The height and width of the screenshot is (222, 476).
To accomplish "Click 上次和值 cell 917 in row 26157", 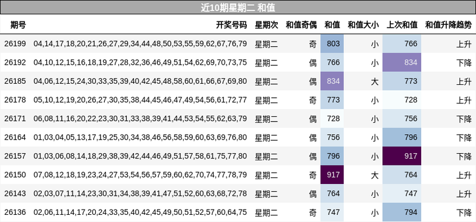I will [x=402, y=156].
